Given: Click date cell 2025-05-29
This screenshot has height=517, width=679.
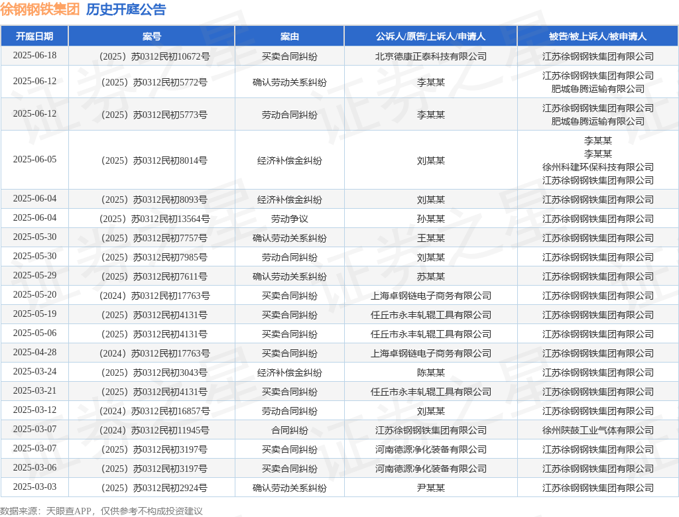Looking at the screenshot, I should pyautogui.click(x=34, y=275).
